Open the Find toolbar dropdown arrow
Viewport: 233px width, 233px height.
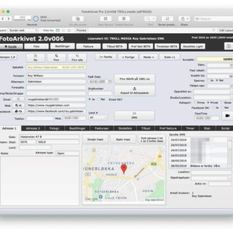(154, 19)
